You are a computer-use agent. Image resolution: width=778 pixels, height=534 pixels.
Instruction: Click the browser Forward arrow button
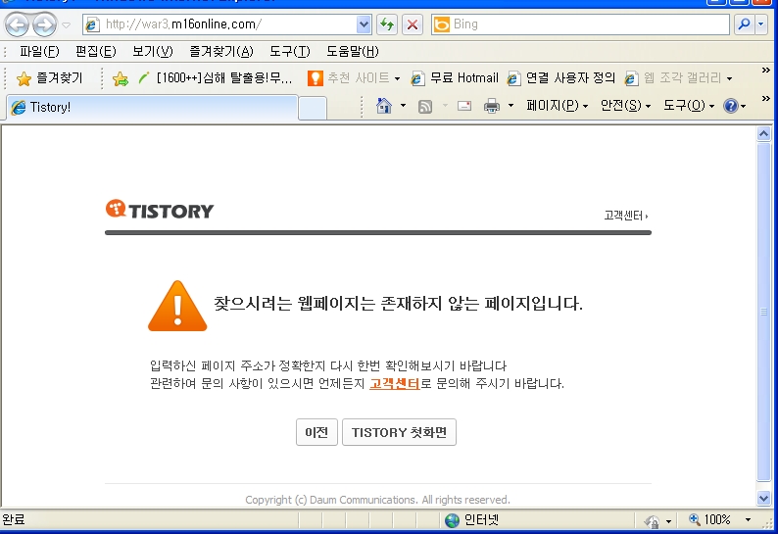(45, 24)
